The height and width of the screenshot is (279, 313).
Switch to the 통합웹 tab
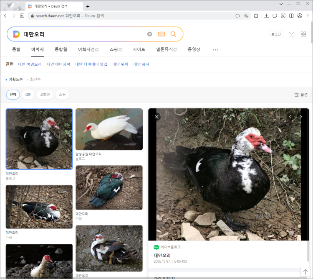(x=61, y=49)
